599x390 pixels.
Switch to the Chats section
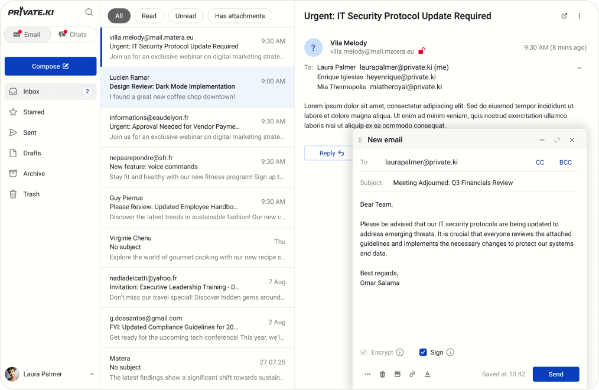point(73,34)
